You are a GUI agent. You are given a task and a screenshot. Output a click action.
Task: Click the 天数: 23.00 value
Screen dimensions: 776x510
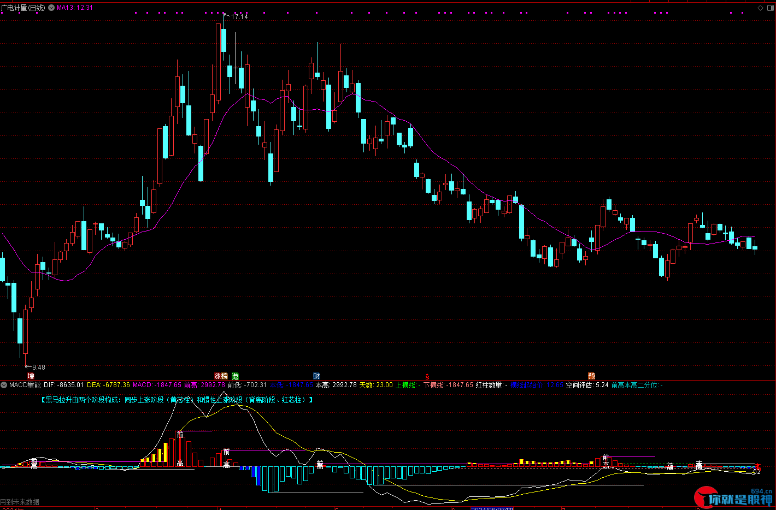376,385
